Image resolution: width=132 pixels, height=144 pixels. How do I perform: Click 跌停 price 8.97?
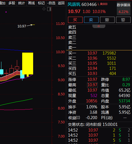tap(126, 79)
